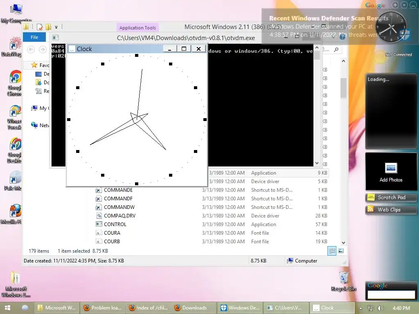This screenshot has height=314, width=419.
Task: Select Favorites in navigation pane
Action: click(x=40, y=65)
